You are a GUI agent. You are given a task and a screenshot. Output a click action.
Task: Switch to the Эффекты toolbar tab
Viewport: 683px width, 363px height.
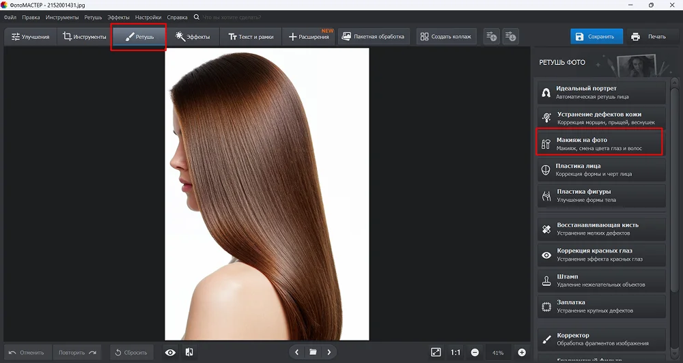[193, 37]
